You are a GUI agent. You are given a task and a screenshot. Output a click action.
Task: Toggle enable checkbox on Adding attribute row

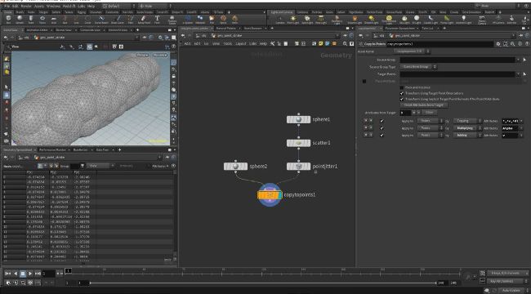(382, 135)
